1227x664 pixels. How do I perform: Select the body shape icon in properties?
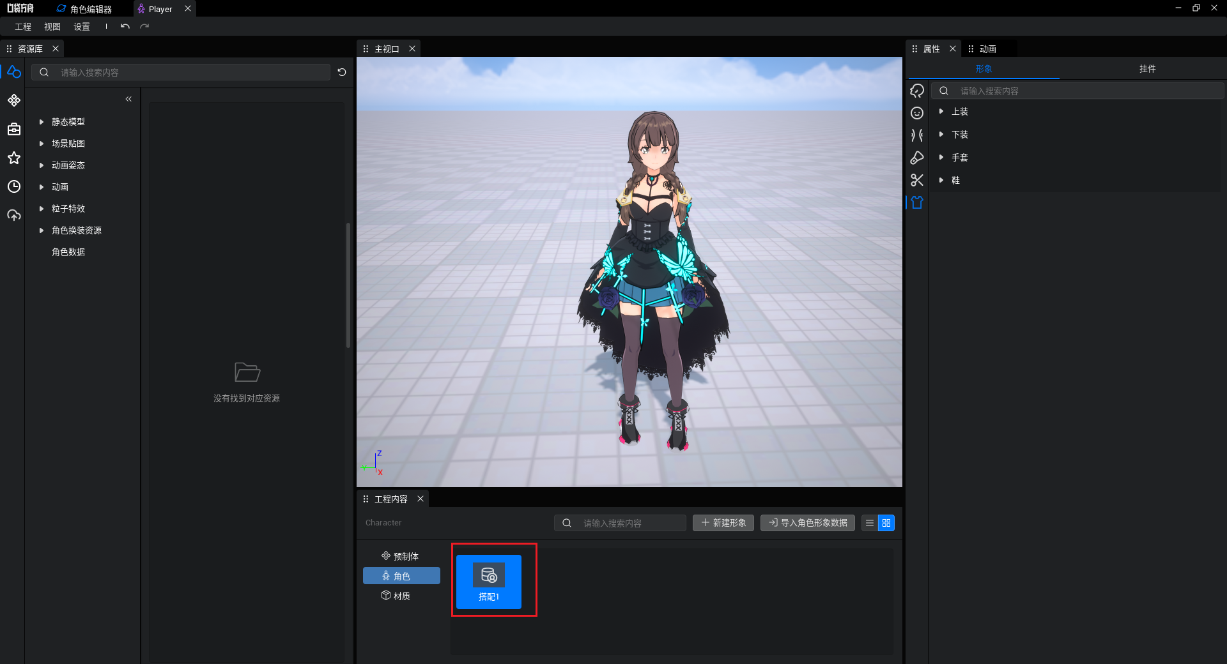click(917, 135)
